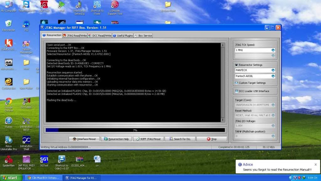Open the My Computer desktop icon
Image resolution: width=321 pixels, height=181 pixels.
pos(8,6)
